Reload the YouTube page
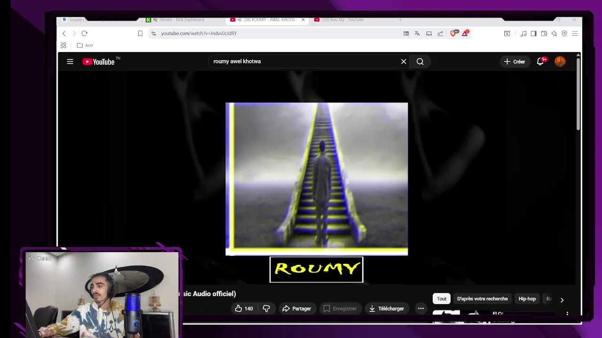The height and width of the screenshot is (338, 602). pyautogui.click(x=84, y=33)
